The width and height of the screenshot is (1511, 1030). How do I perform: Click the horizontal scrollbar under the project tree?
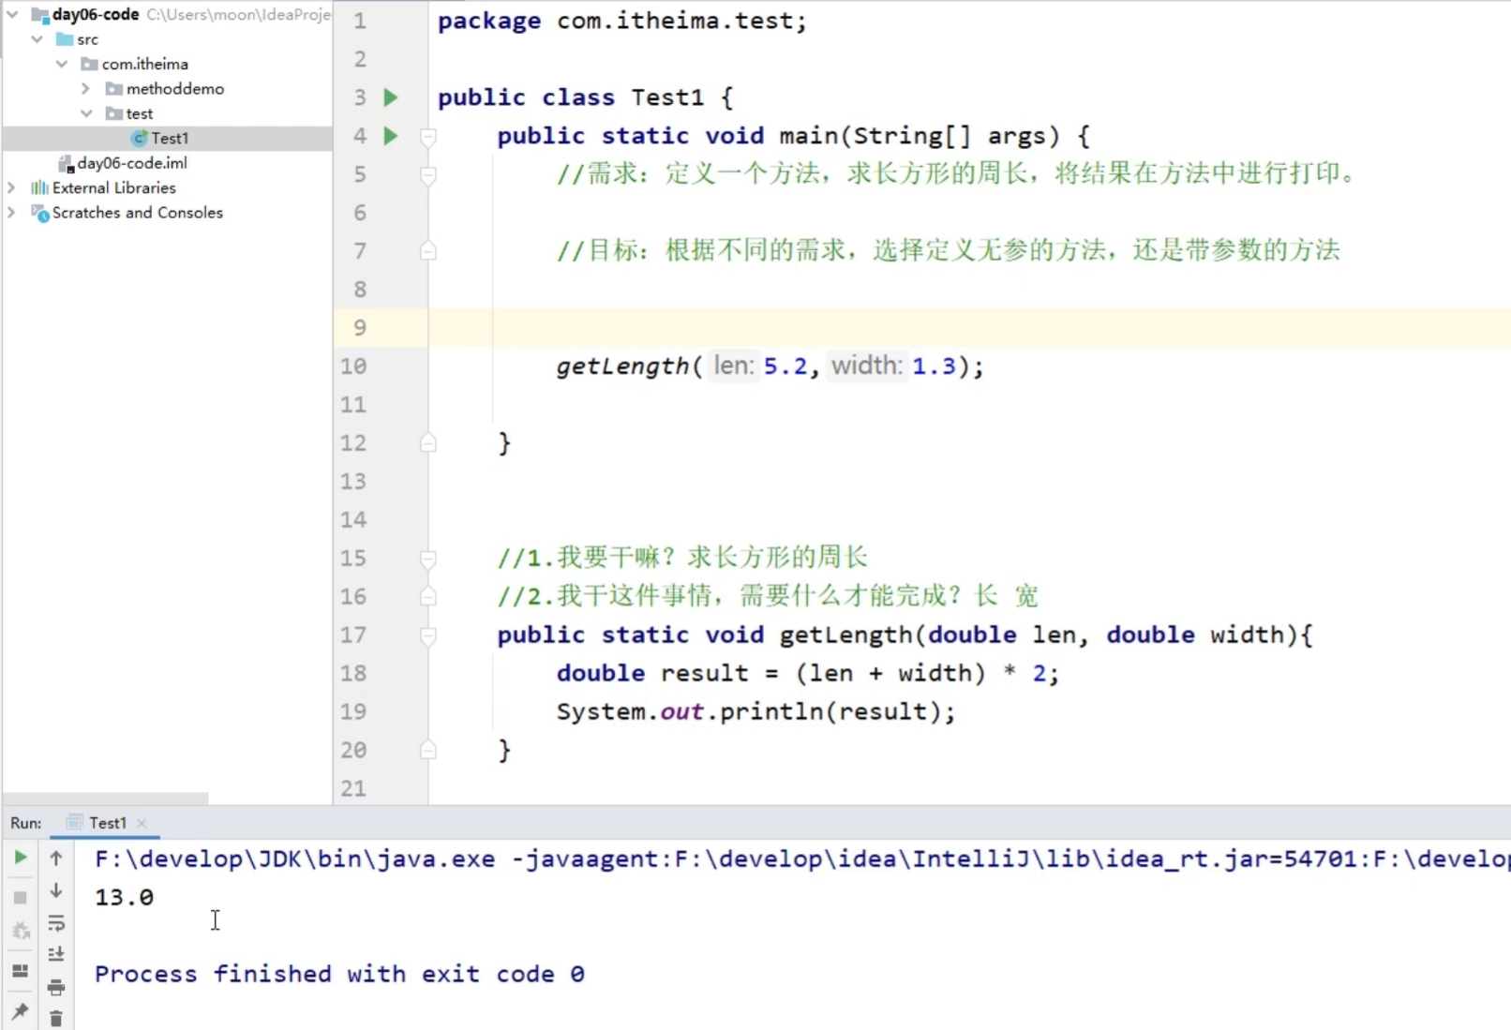(x=103, y=799)
